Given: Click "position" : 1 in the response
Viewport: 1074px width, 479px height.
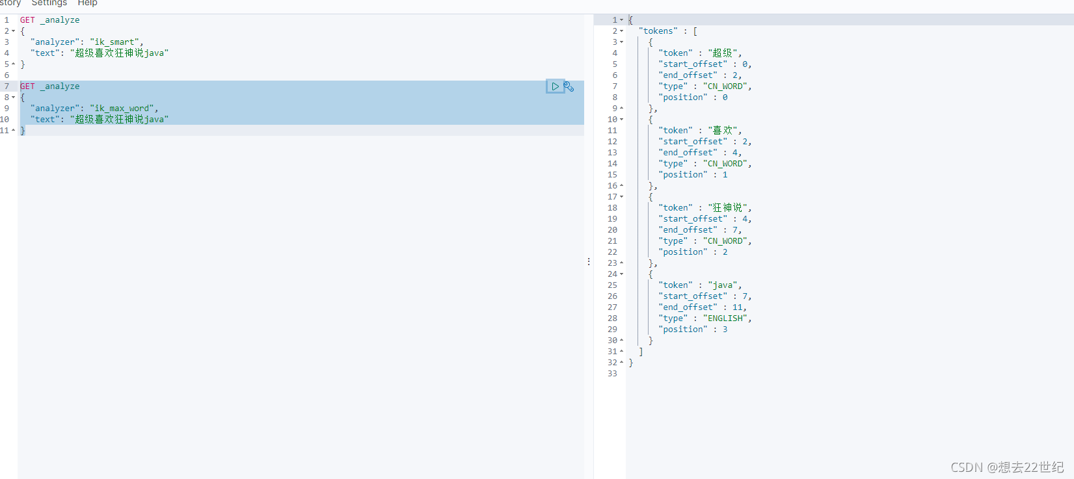Looking at the screenshot, I should [x=693, y=175].
